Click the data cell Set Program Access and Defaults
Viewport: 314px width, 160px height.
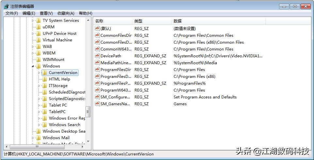pyautogui.click(x=205, y=97)
